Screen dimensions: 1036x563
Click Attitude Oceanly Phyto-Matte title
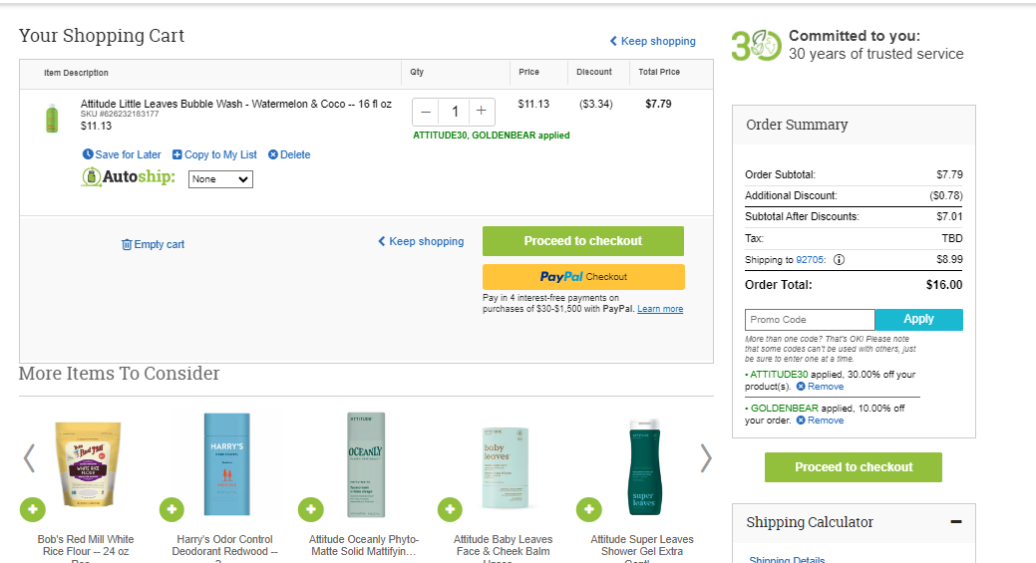click(364, 545)
